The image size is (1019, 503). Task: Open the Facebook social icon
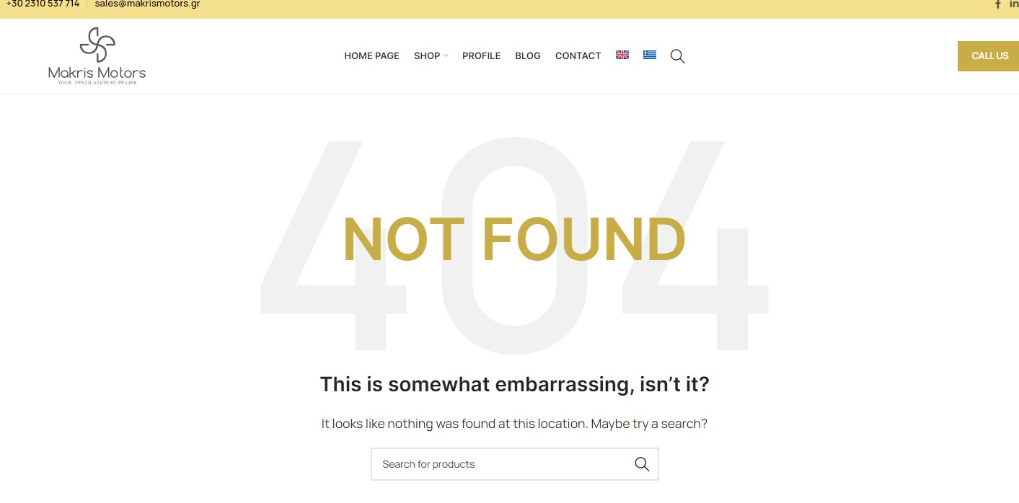[x=998, y=4]
